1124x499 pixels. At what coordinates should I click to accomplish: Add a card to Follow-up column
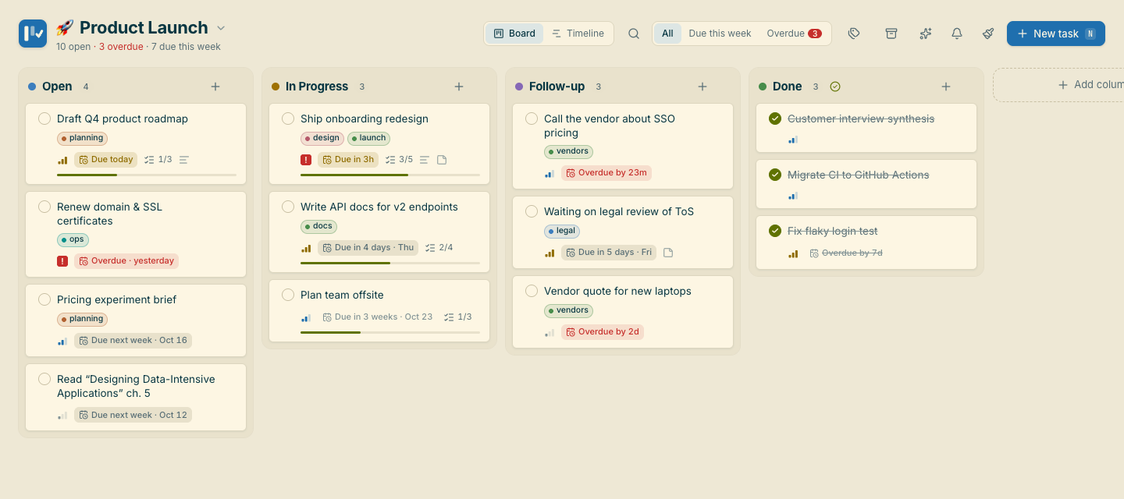coord(702,87)
